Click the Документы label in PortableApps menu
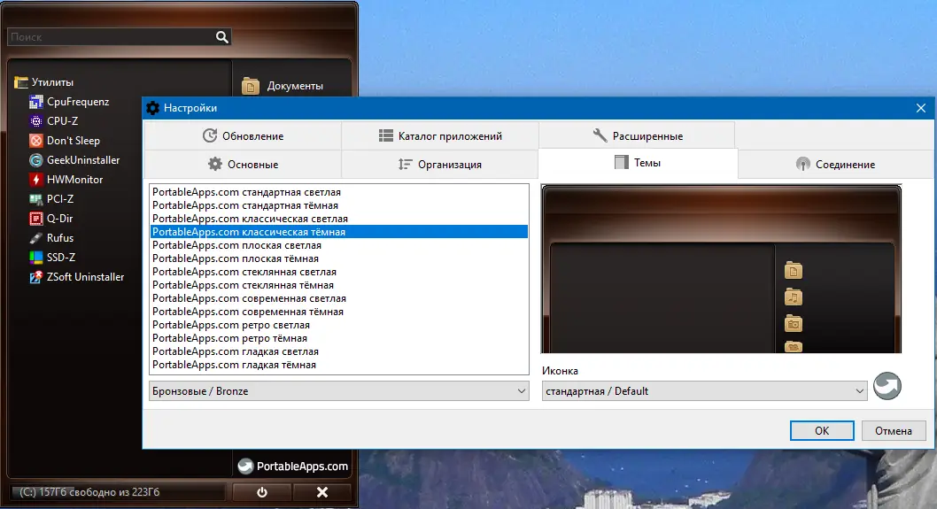The image size is (937, 509). pyautogui.click(x=295, y=86)
